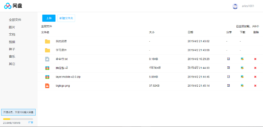The height and width of the screenshot is (127, 263).
Task: Click the 删除 column header
Action: 256,32
